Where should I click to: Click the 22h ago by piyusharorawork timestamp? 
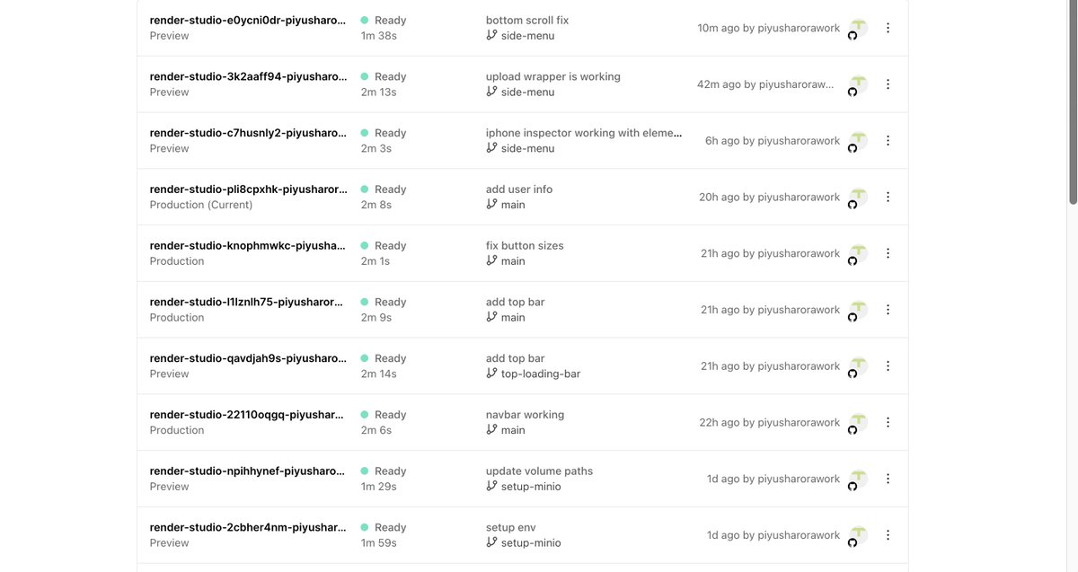click(770, 422)
